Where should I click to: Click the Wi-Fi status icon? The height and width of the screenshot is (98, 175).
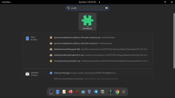coord(165,2)
